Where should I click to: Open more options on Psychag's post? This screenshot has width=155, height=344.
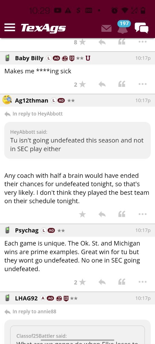click(x=142, y=282)
